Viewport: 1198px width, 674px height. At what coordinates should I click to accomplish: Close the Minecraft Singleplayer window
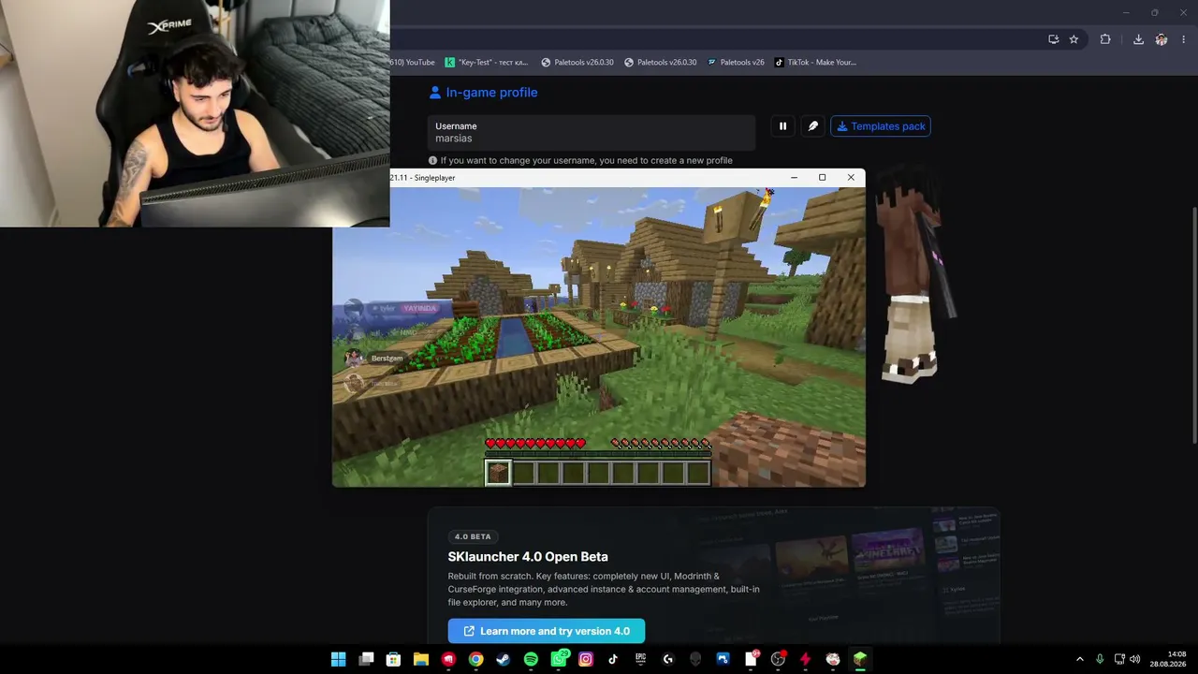coord(851,177)
